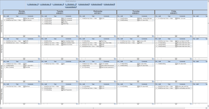Click the S button in Kirk Bode's Tuesday panel

pyautogui.click(x=77, y=59)
